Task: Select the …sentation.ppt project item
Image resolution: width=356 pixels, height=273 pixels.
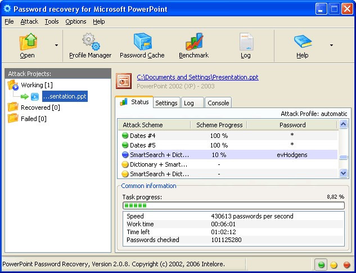Action: click(65, 96)
